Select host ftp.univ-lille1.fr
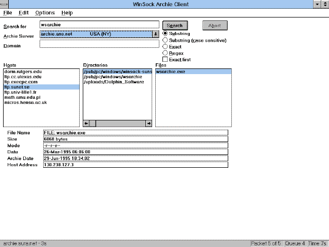Image resolution: width=329 pixels, height=247 pixels. point(41,92)
